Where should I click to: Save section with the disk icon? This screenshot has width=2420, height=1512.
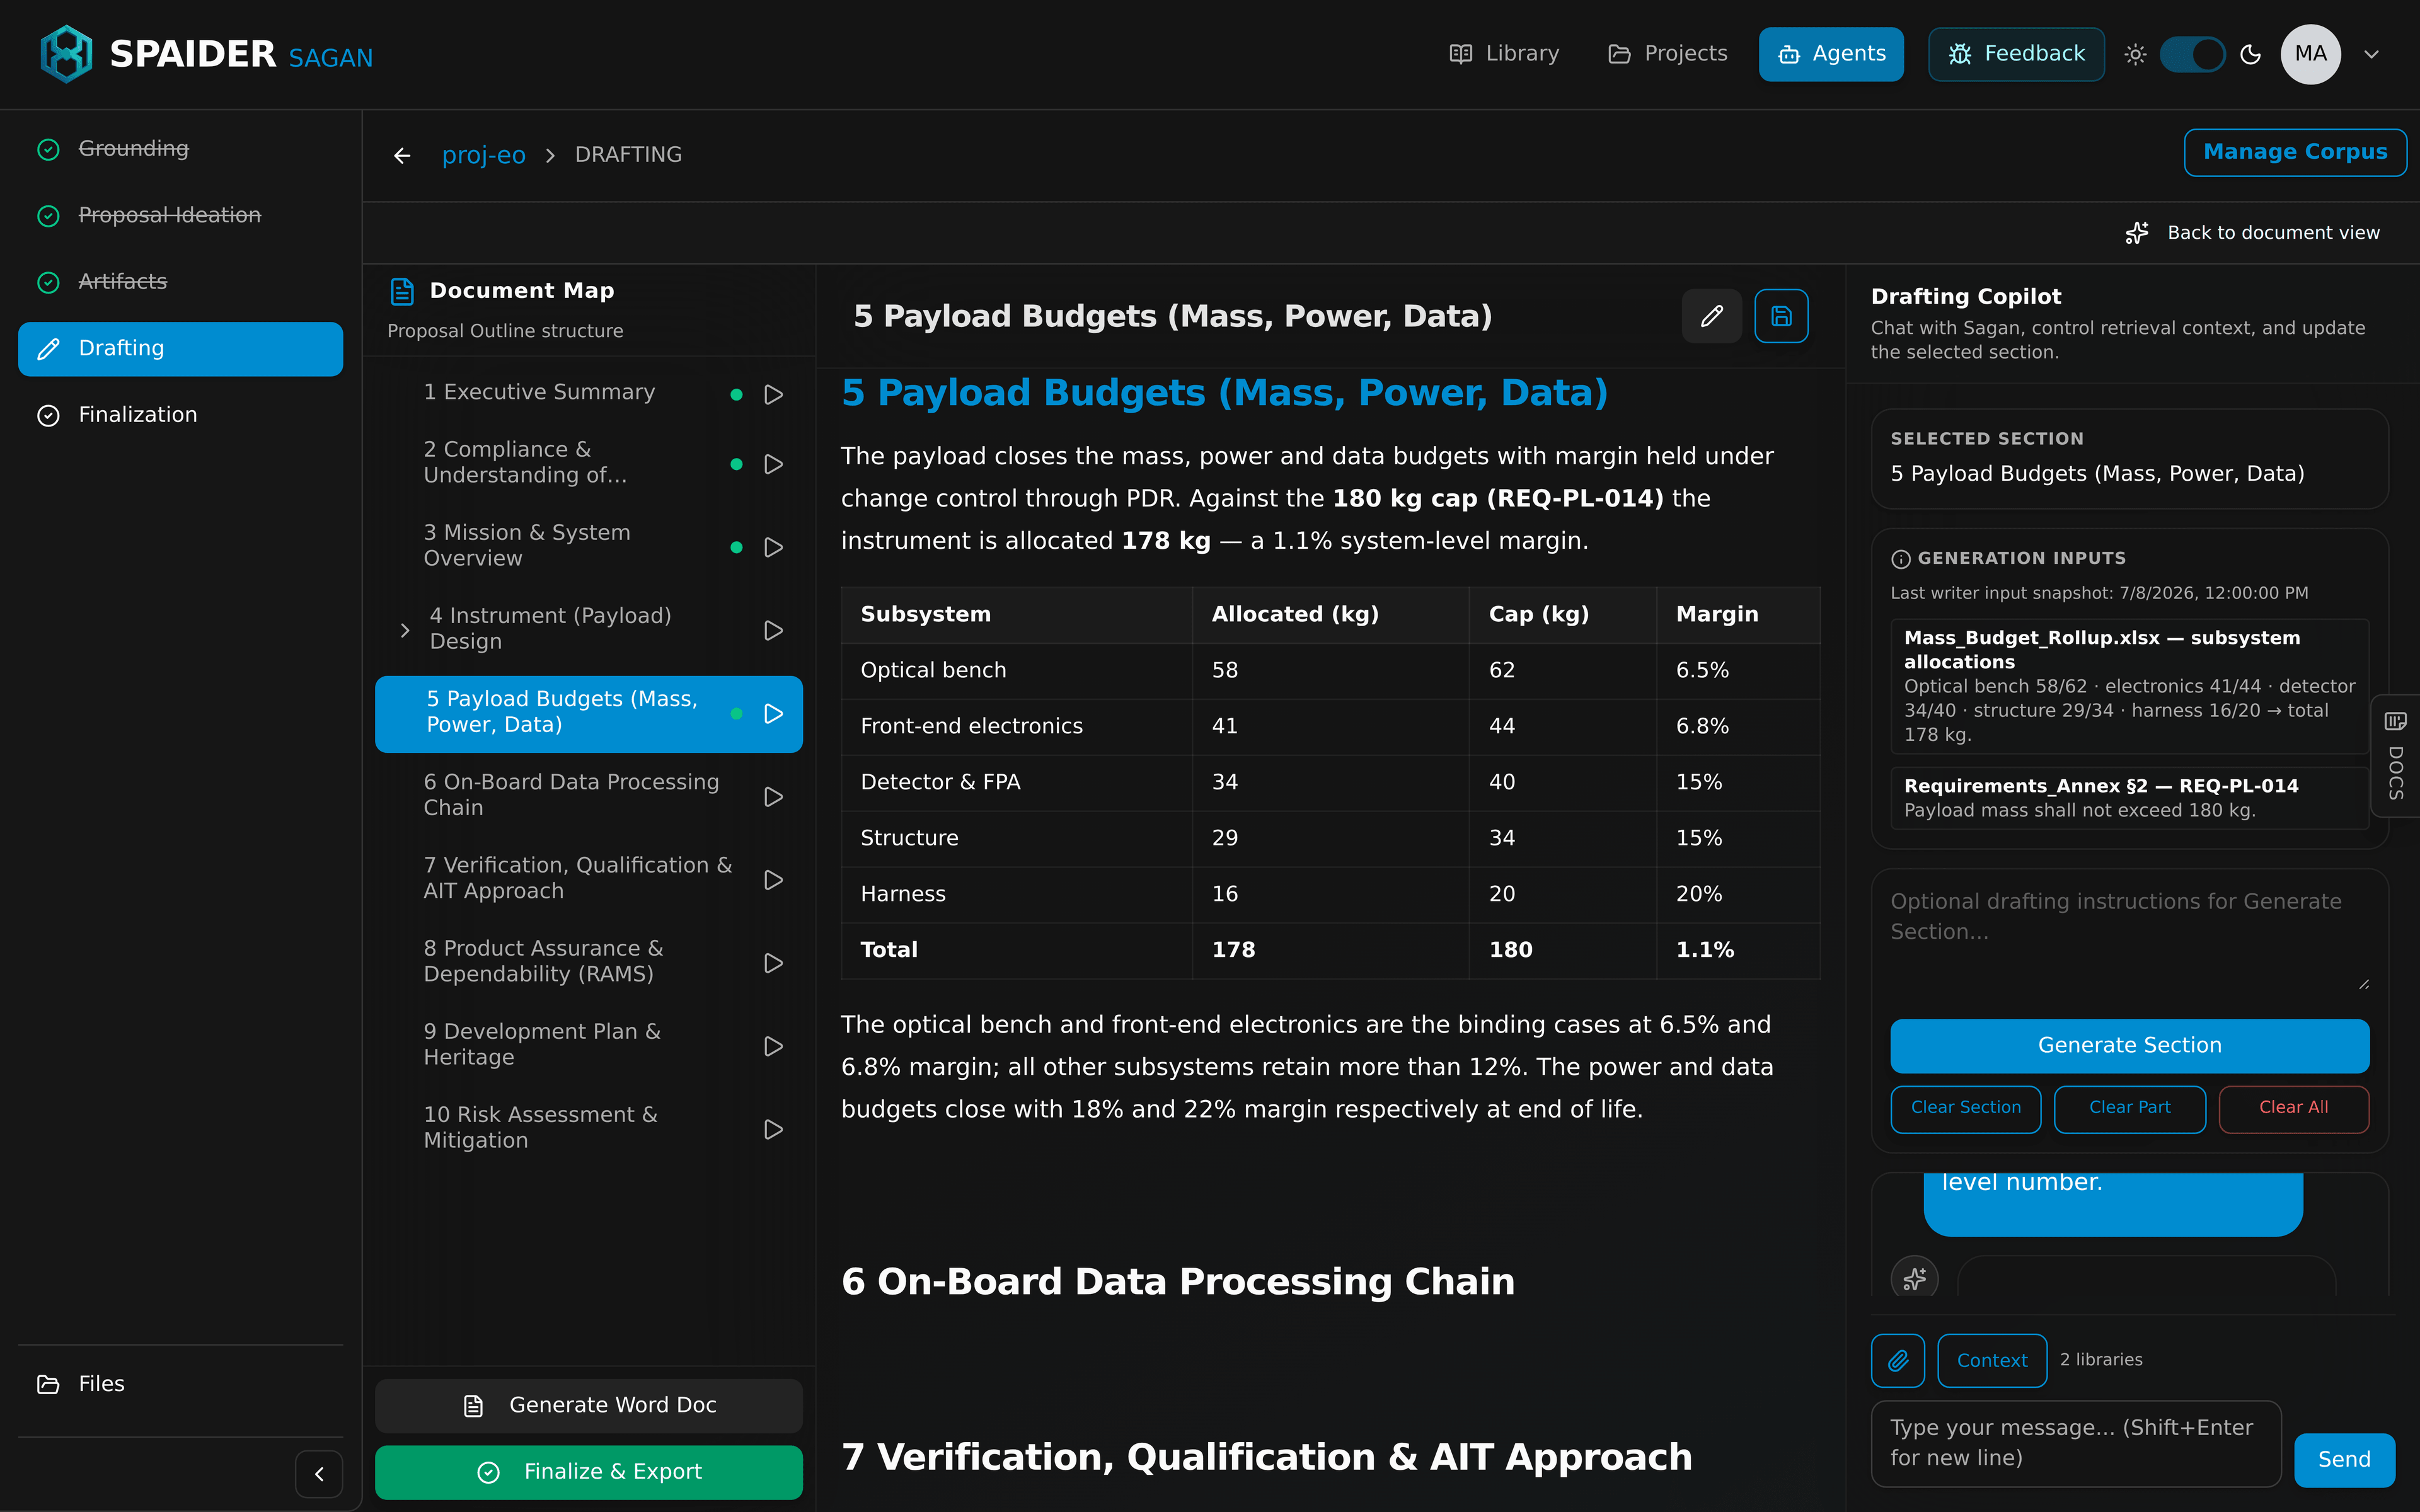point(1781,316)
